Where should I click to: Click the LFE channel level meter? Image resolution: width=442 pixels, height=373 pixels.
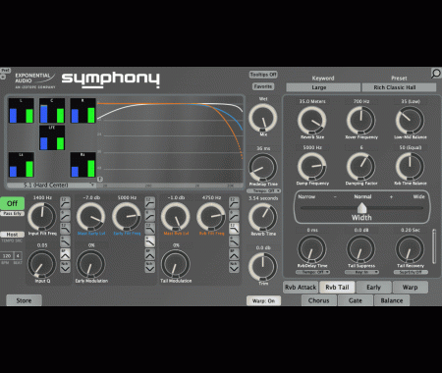(x=52, y=137)
